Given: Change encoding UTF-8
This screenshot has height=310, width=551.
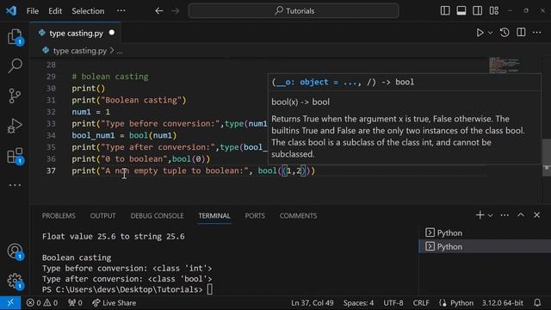Looking at the screenshot, I should pyautogui.click(x=393, y=302).
